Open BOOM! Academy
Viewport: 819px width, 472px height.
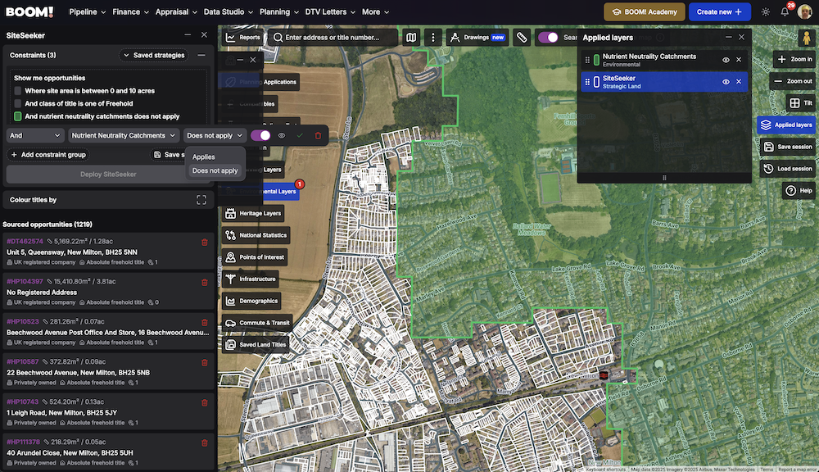(644, 11)
